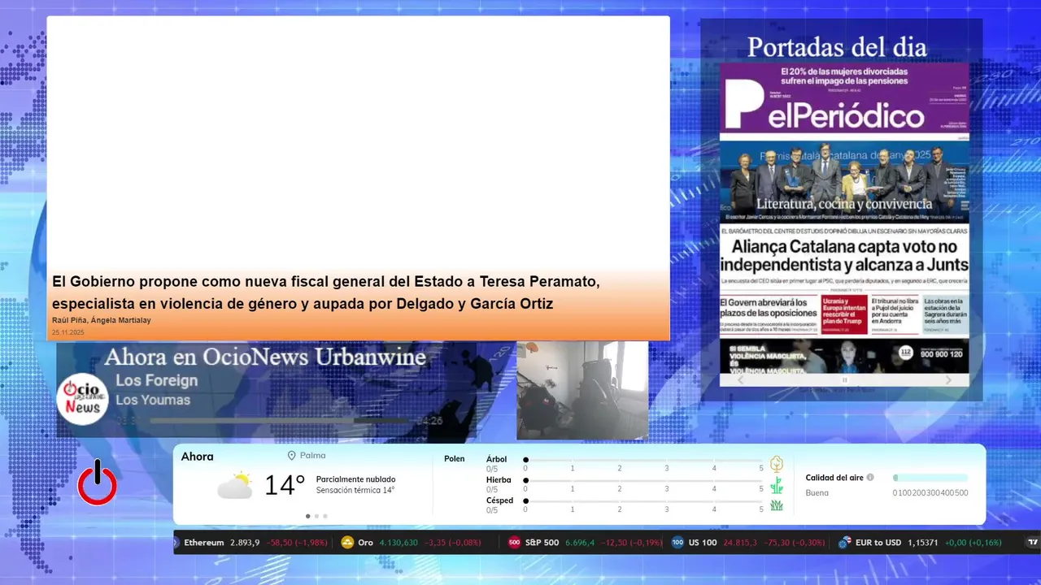Image resolution: width=1041 pixels, height=585 pixels.
Task: Click the EUR to USD flag icon
Action: [844, 543]
